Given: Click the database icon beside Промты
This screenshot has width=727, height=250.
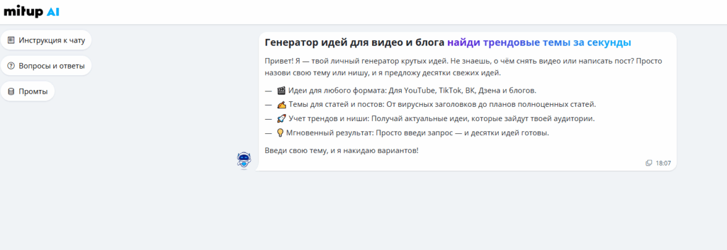Looking at the screenshot, I should (x=11, y=91).
